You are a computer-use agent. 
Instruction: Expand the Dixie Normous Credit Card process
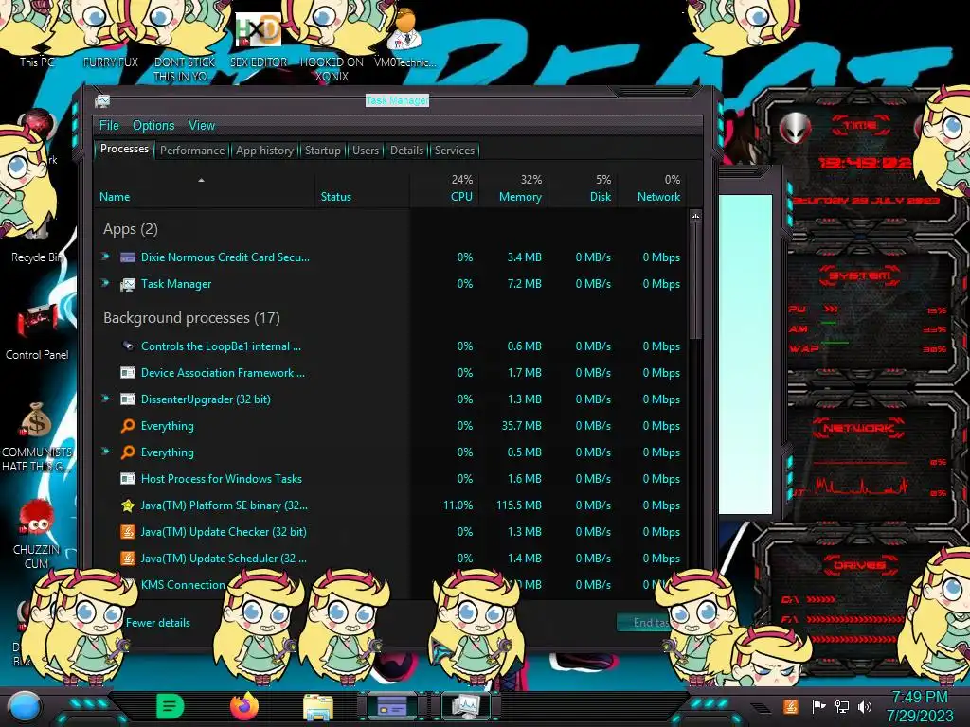coord(106,257)
